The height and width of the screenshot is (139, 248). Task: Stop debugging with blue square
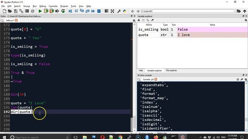pos(99,11)
